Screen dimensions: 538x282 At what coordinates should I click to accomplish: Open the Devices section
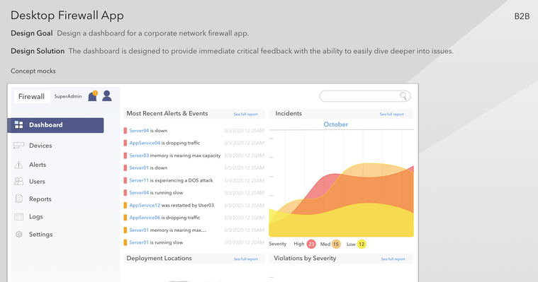point(40,146)
